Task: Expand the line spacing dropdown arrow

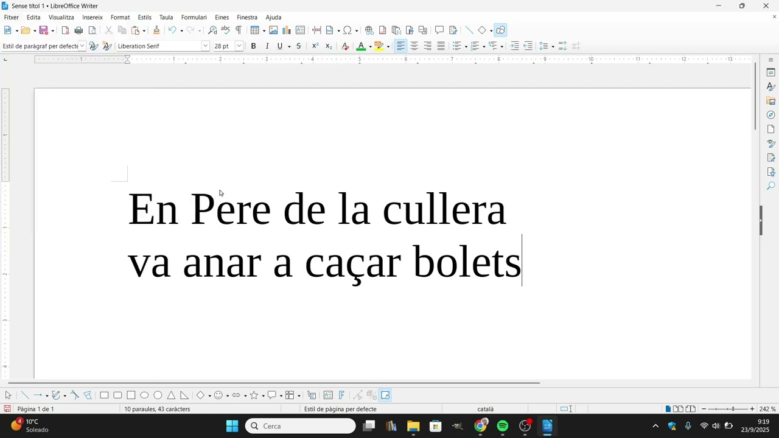Action: (553, 47)
